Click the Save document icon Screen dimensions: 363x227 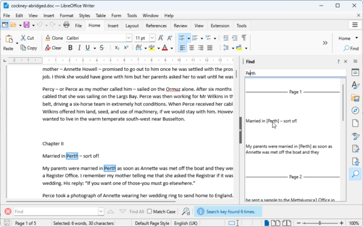[27, 25]
